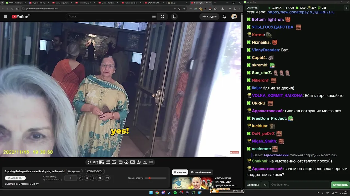The image size is (350, 196).
Task: Click the Shakhal username in chat
Action: coord(260,161)
